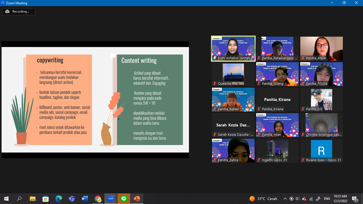Open File Explorer from the taskbar
Image resolution: width=363 pixels, height=204 pixels.
point(32,199)
